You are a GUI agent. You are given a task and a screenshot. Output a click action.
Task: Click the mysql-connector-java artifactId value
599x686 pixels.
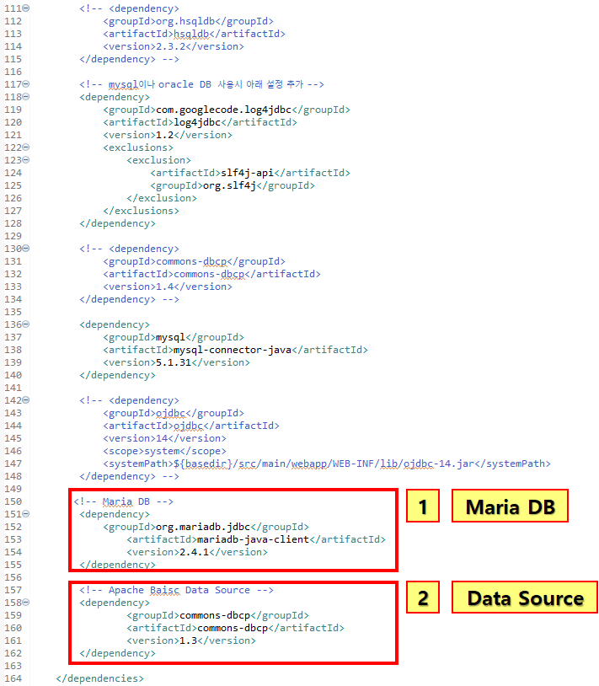coord(233,350)
